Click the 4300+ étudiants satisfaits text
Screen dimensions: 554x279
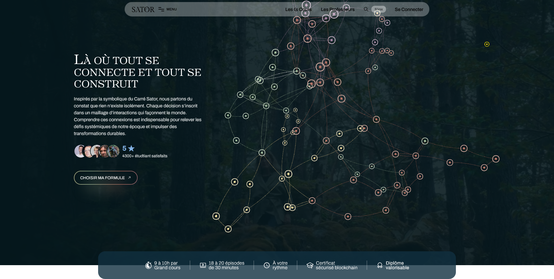pyautogui.click(x=145, y=156)
